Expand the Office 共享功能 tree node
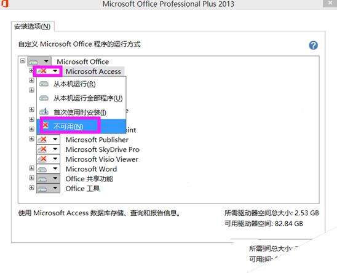Screen dimensions: 337x273 31,178
